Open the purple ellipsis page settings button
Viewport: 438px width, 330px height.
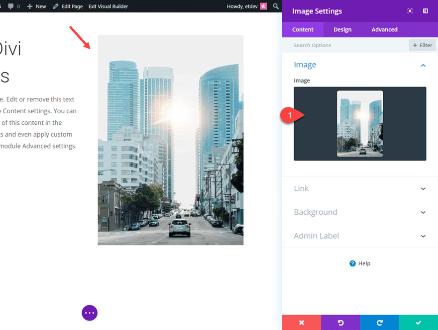tap(90, 313)
